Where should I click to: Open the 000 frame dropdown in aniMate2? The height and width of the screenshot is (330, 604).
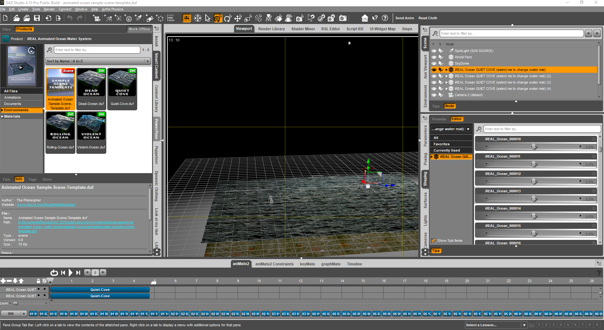tap(14, 314)
